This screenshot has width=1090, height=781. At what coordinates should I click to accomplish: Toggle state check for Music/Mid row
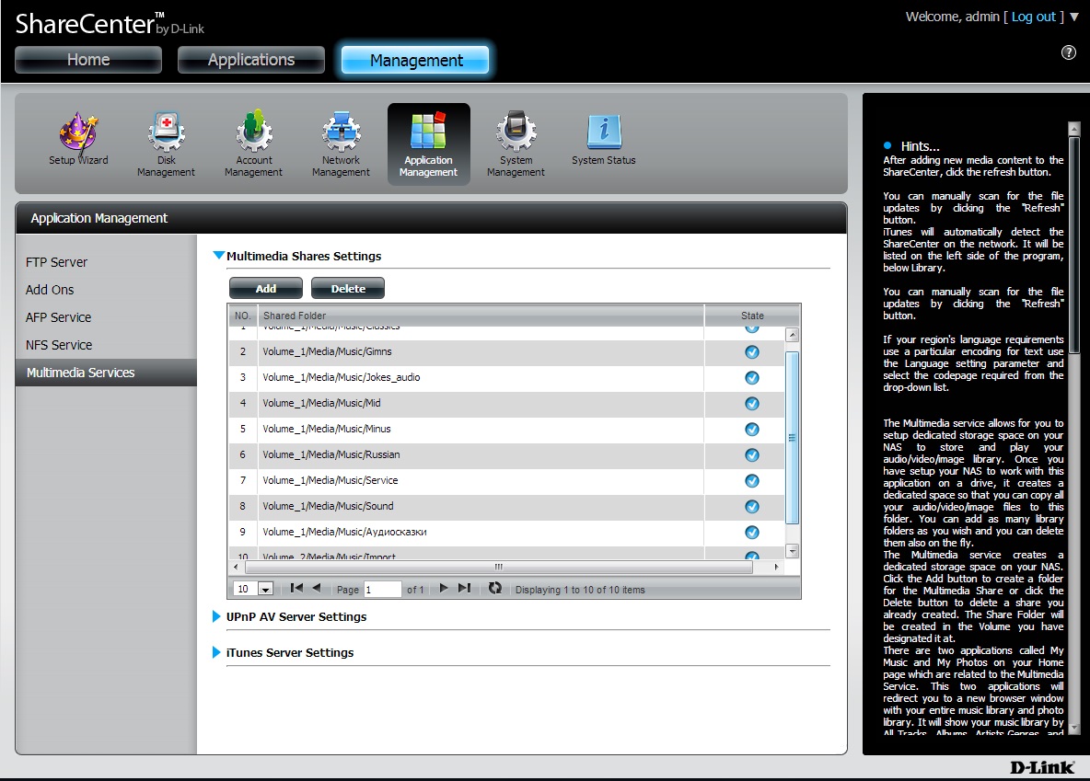[x=751, y=404]
